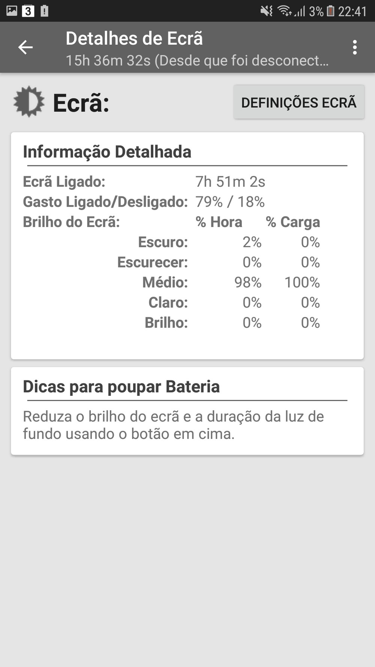Tap the battery-saving tip text about brightness
The image size is (375, 667).
point(173,425)
